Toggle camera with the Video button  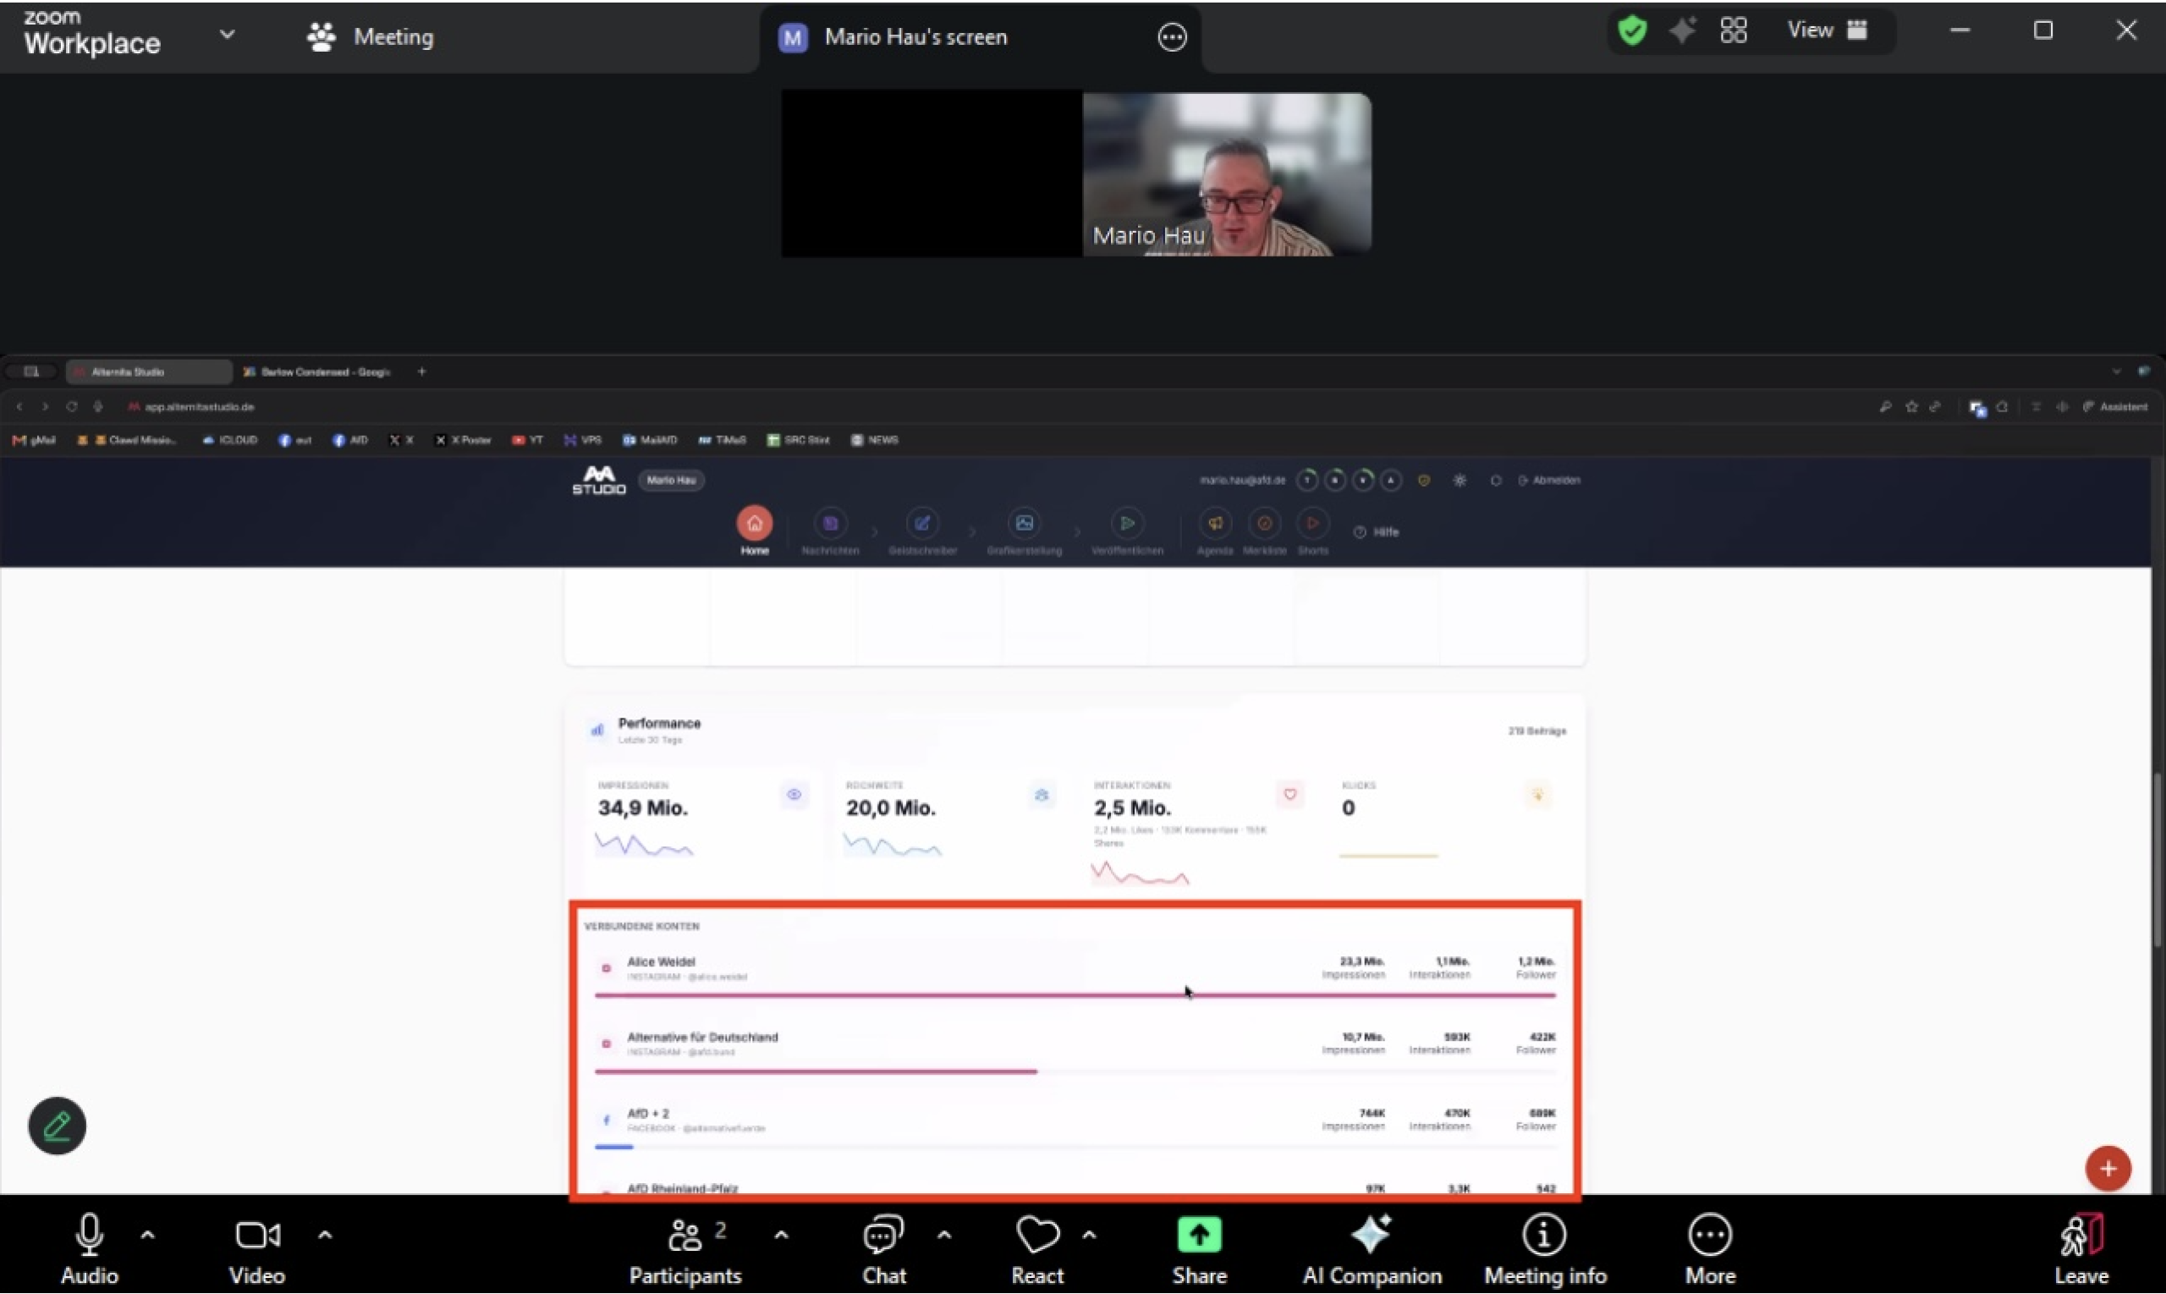pyautogui.click(x=257, y=1248)
